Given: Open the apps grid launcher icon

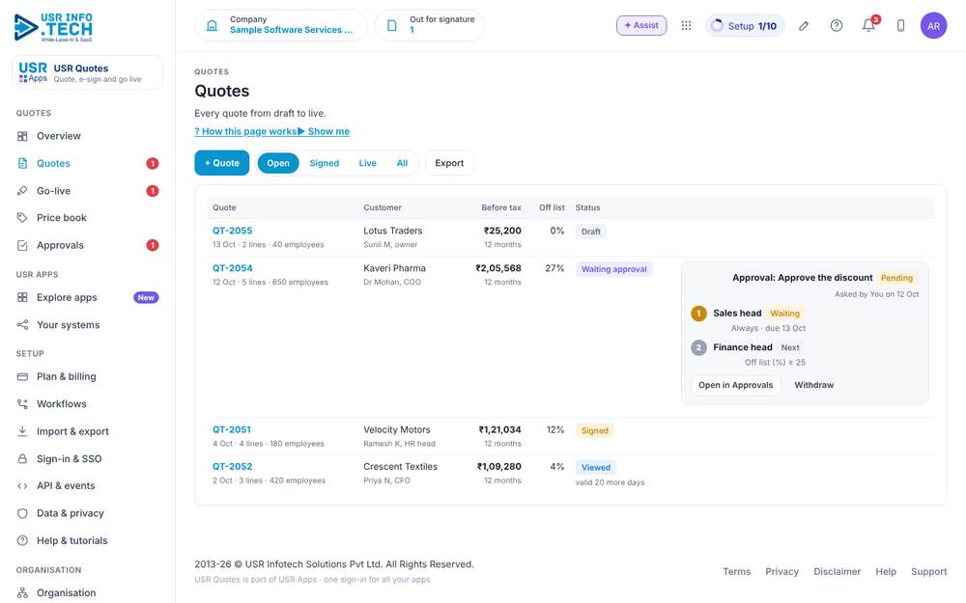Looking at the screenshot, I should click(x=686, y=25).
